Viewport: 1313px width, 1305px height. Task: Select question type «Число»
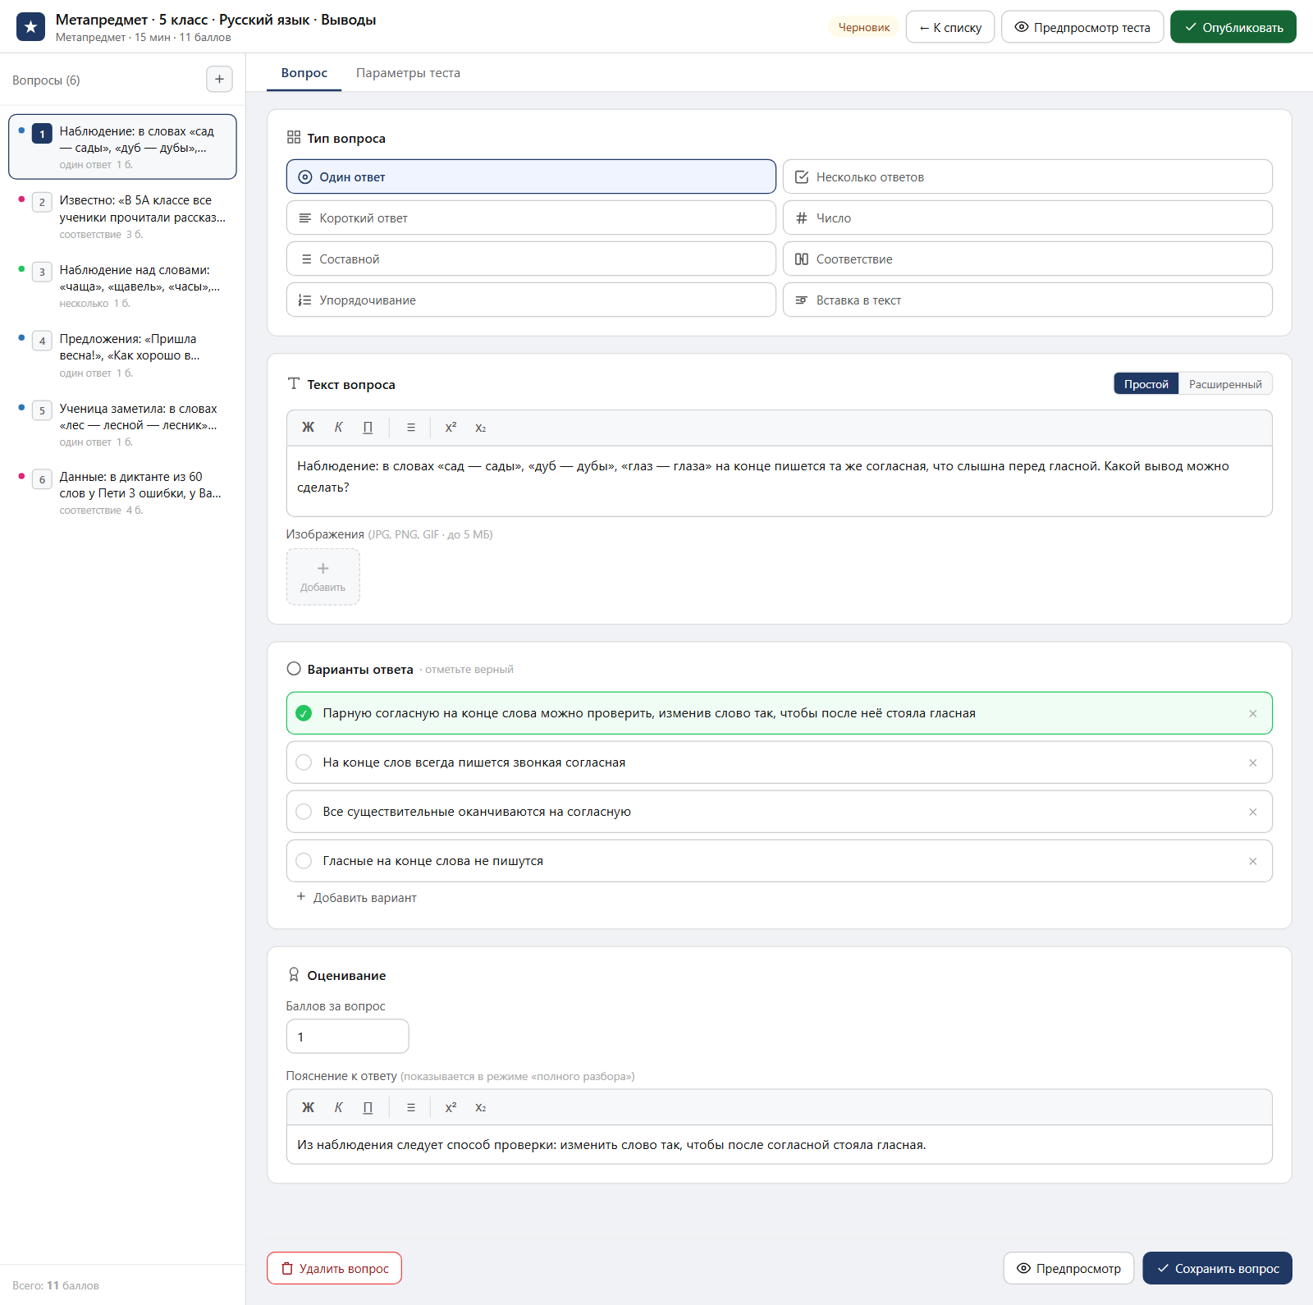pos(1027,218)
